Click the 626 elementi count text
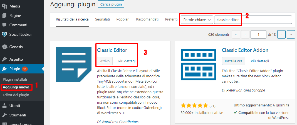 click(218, 35)
